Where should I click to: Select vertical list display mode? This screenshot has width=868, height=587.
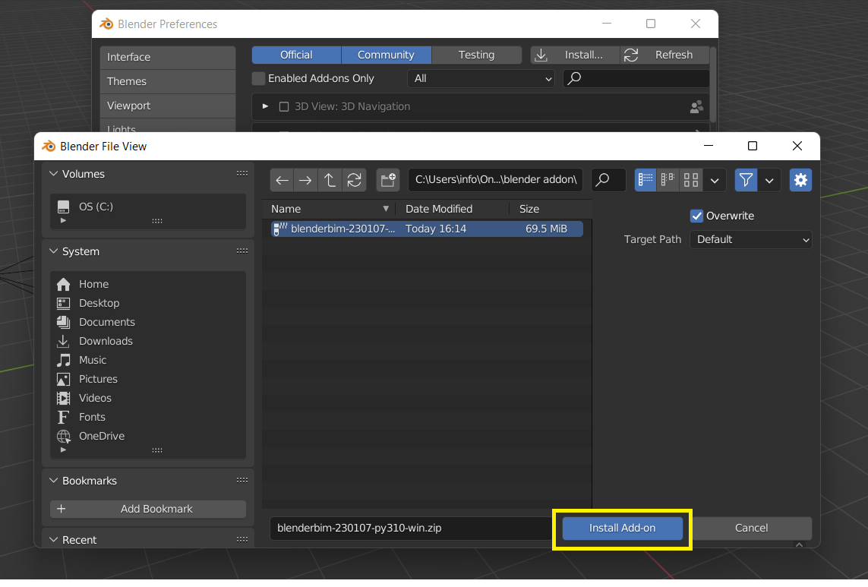(644, 180)
